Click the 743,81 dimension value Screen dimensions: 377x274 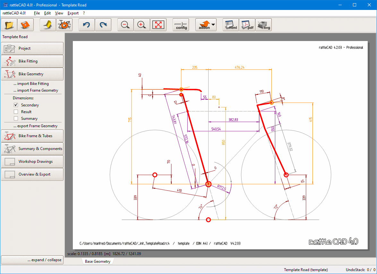tap(174, 119)
